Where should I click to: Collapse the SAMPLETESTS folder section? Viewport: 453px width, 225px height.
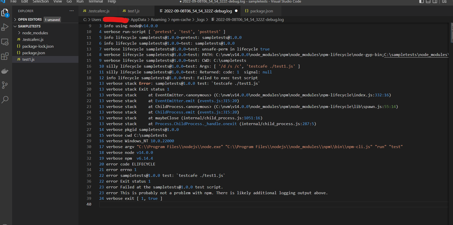click(x=15, y=26)
